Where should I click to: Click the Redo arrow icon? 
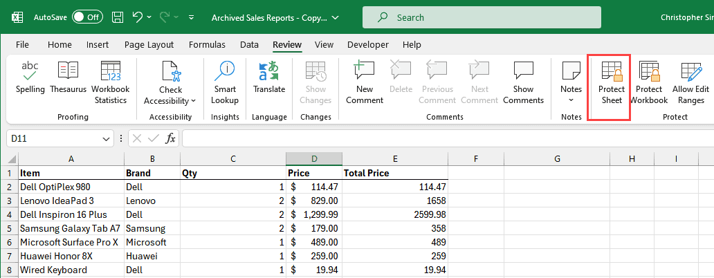click(x=165, y=17)
